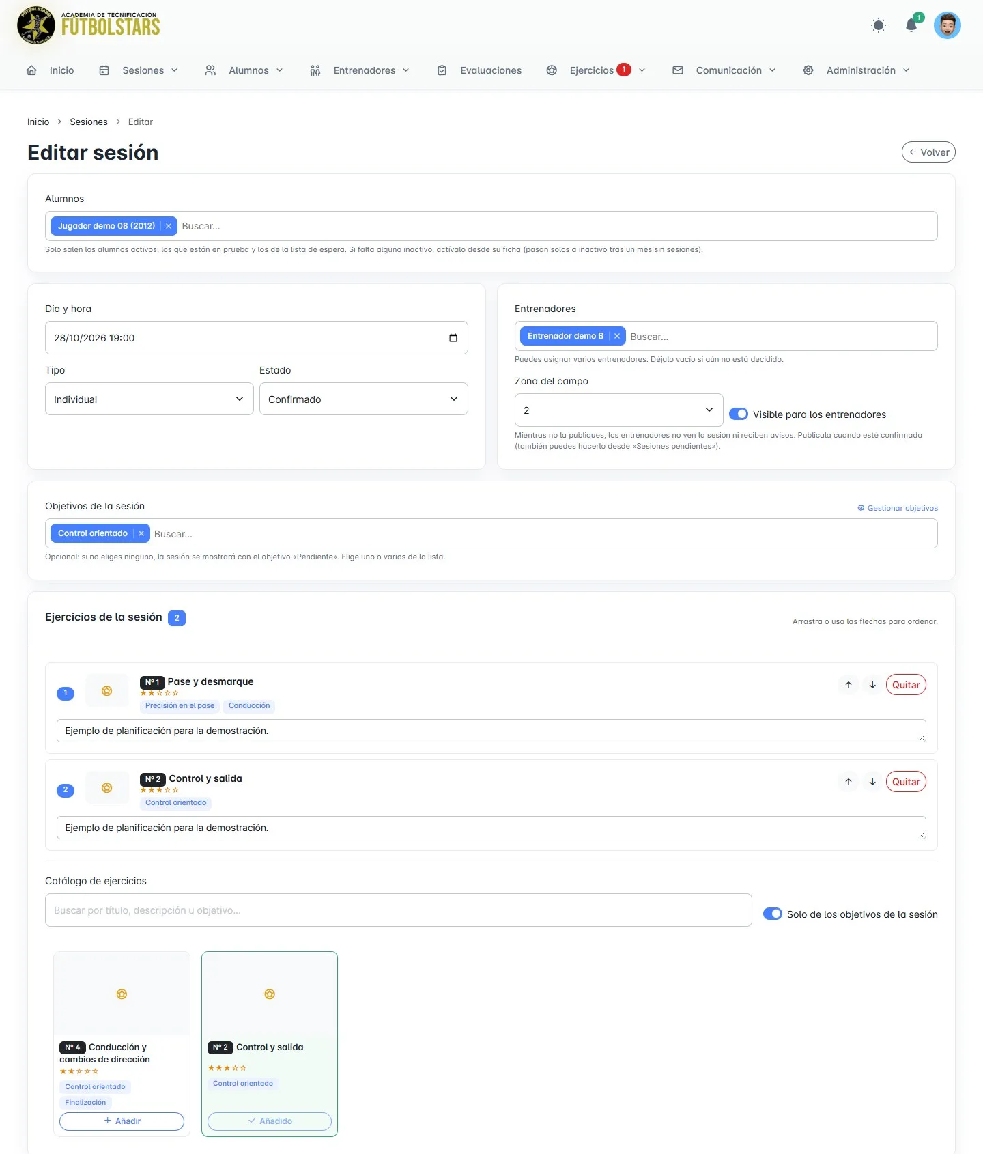Viewport: 983px width, 1154px height.
Task: Remove Jugador demo 08 (2012) chip
Action: click(x=169, y=226)
